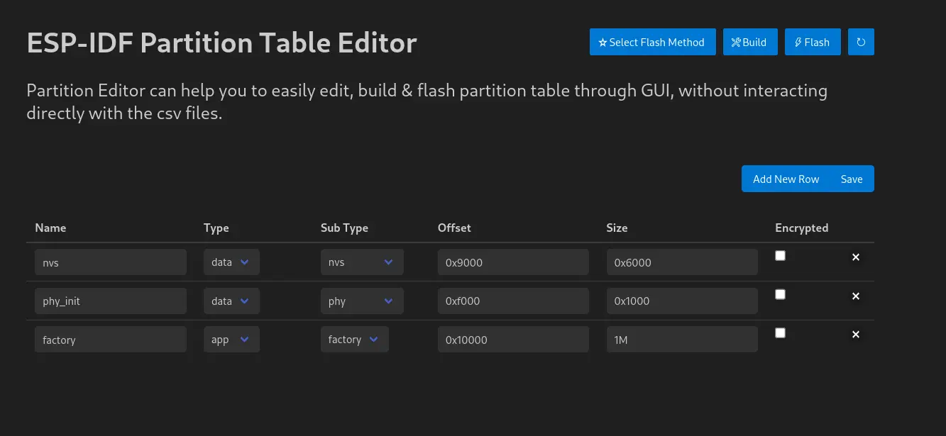Image resolution: width=946 pixels, height=436 pixels.
Task: Open the Sub Type dropdown for phy_init
Action: [x=362, y=301]
